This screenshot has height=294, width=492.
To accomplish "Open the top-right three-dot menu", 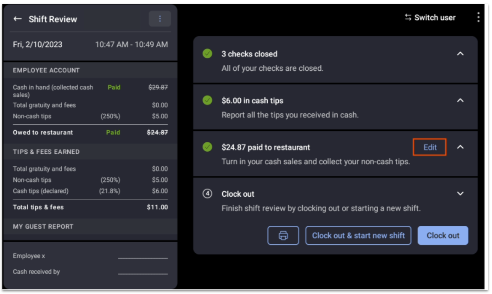I will 478,17.
